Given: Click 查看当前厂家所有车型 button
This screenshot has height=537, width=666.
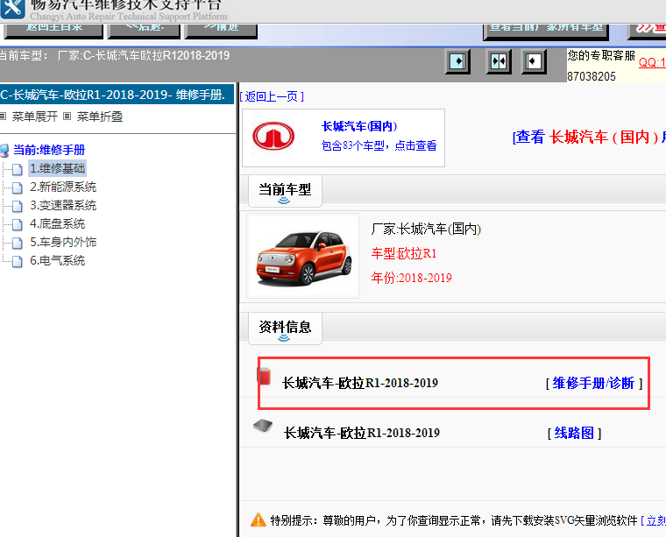Looking at the screenshot, I should [x=546, y=32].
